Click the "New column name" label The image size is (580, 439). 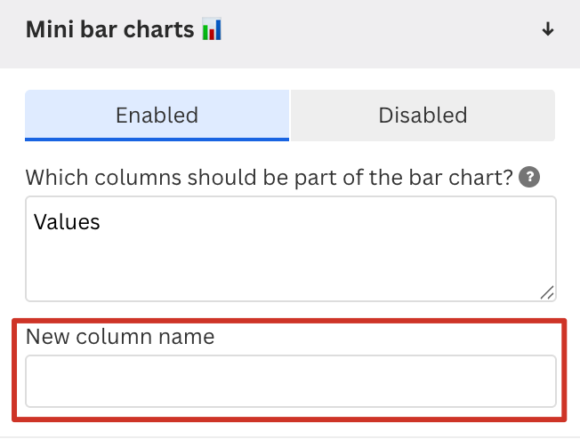tap(120, 337)
